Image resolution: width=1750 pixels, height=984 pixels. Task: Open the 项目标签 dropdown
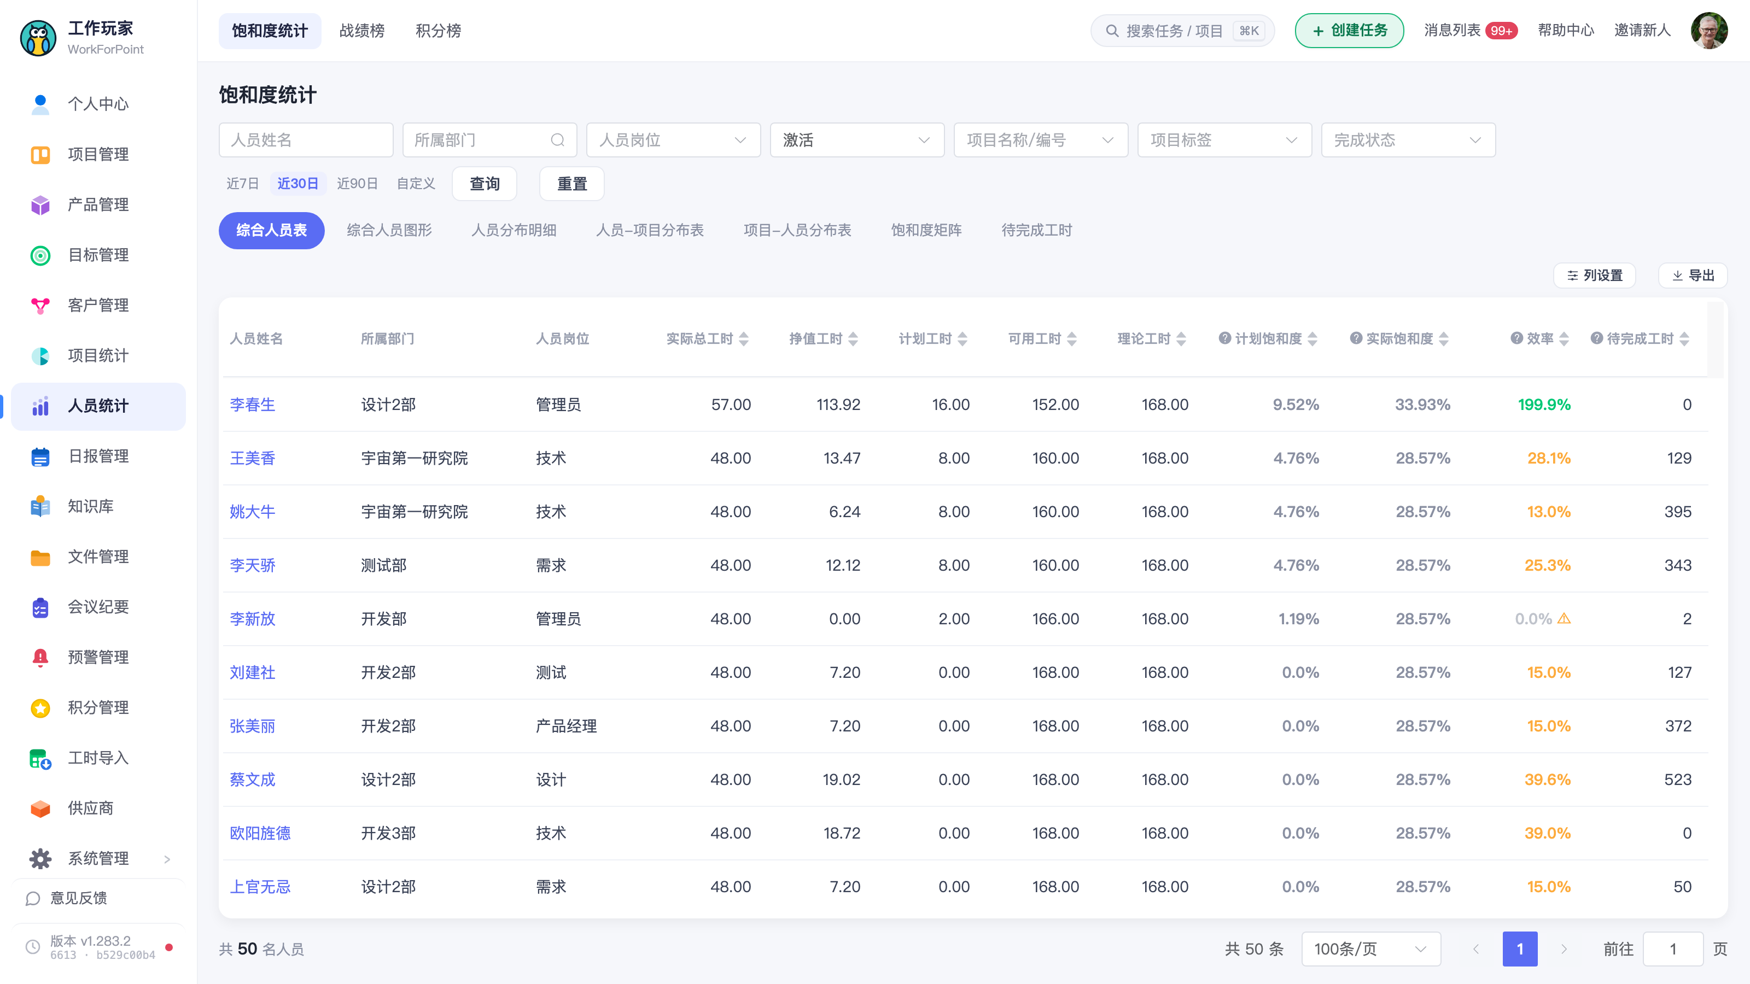click(1224, 140)
